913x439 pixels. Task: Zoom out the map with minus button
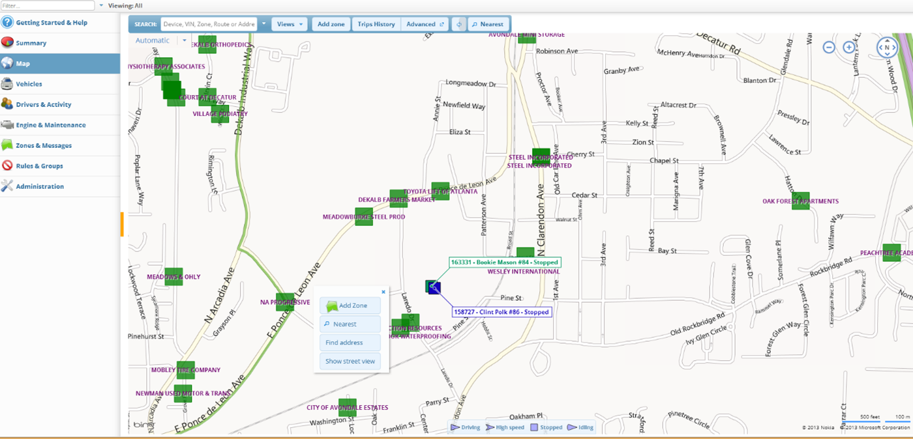(829, 48)
